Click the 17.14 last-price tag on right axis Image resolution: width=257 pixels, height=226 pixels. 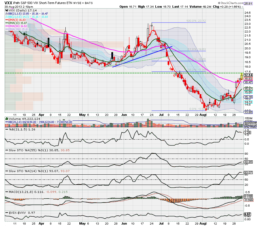point(248,75)
